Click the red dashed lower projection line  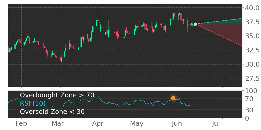(x=219, y=35)
